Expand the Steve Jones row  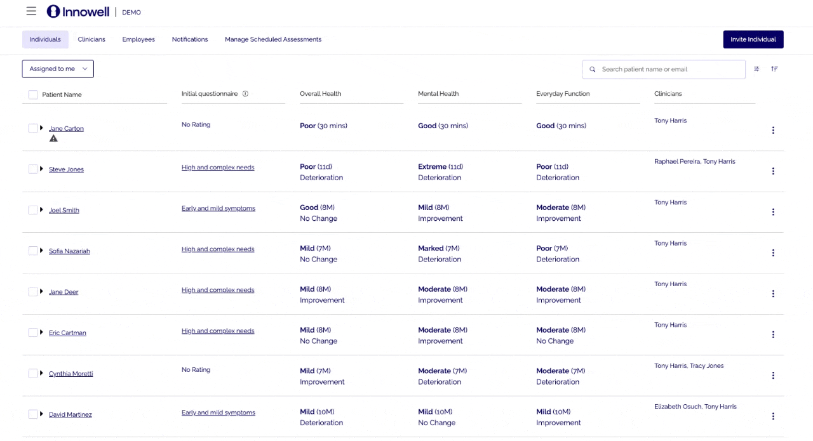tap(42, 169)
